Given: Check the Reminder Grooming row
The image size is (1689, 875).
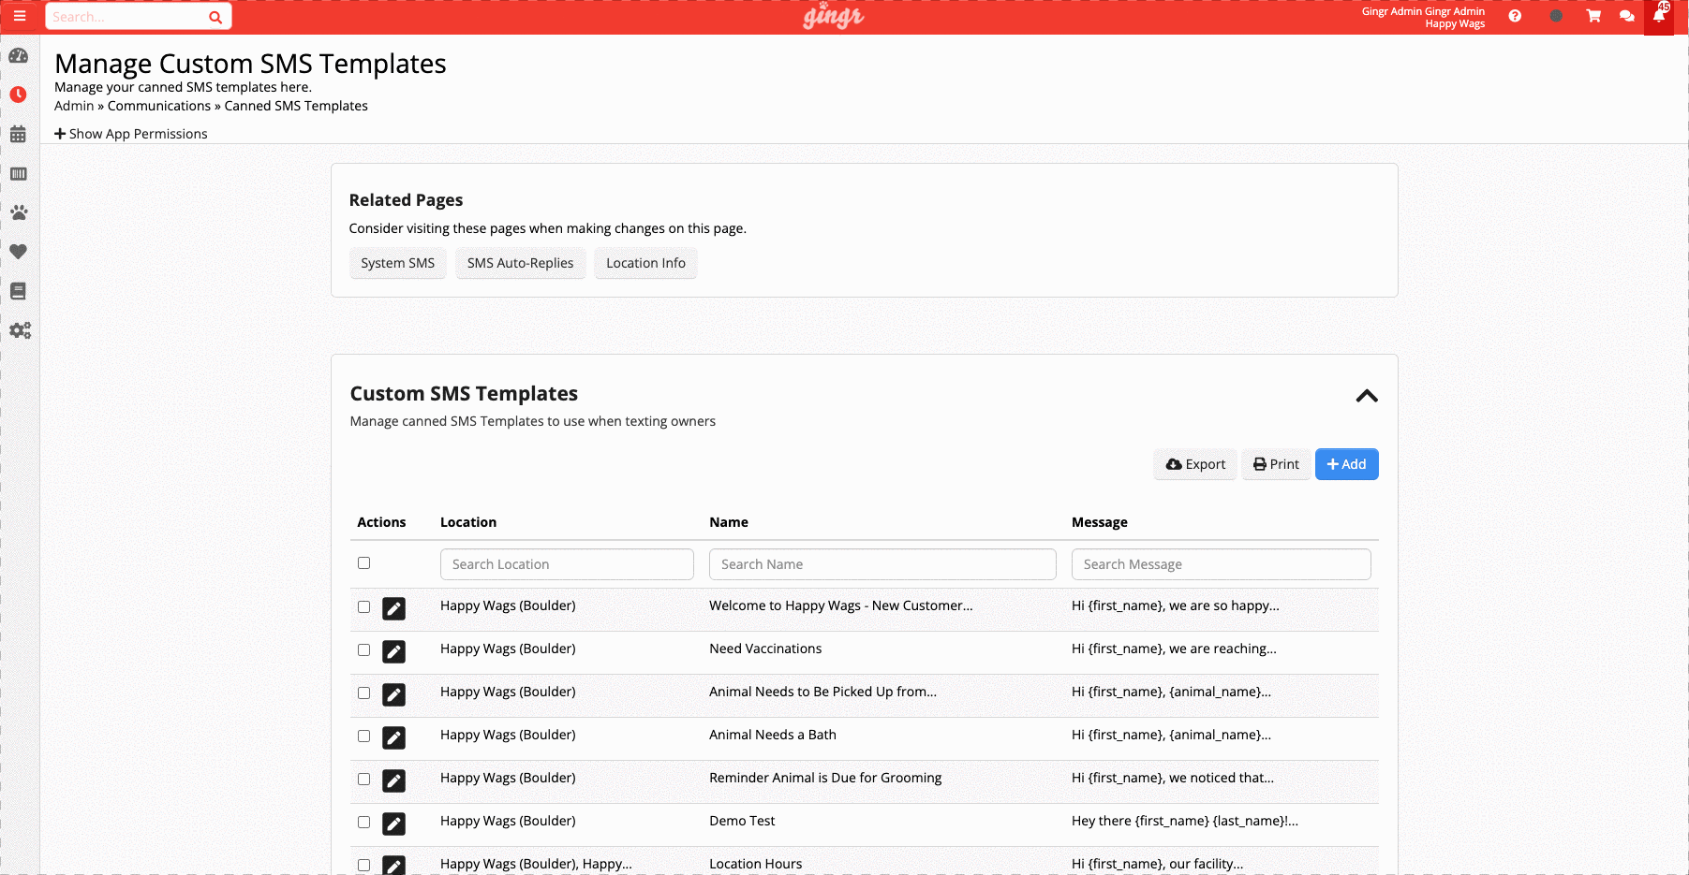Looking at the screenshot, I should point(364,780).
